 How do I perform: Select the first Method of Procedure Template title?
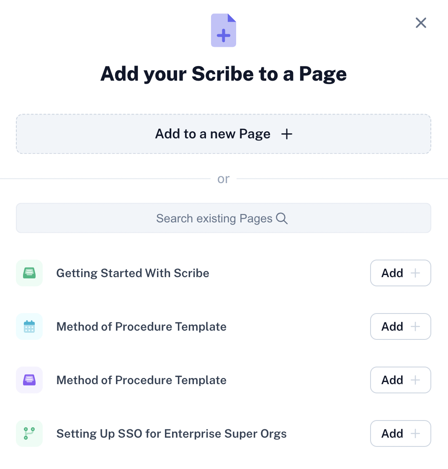tap(142, 326)
